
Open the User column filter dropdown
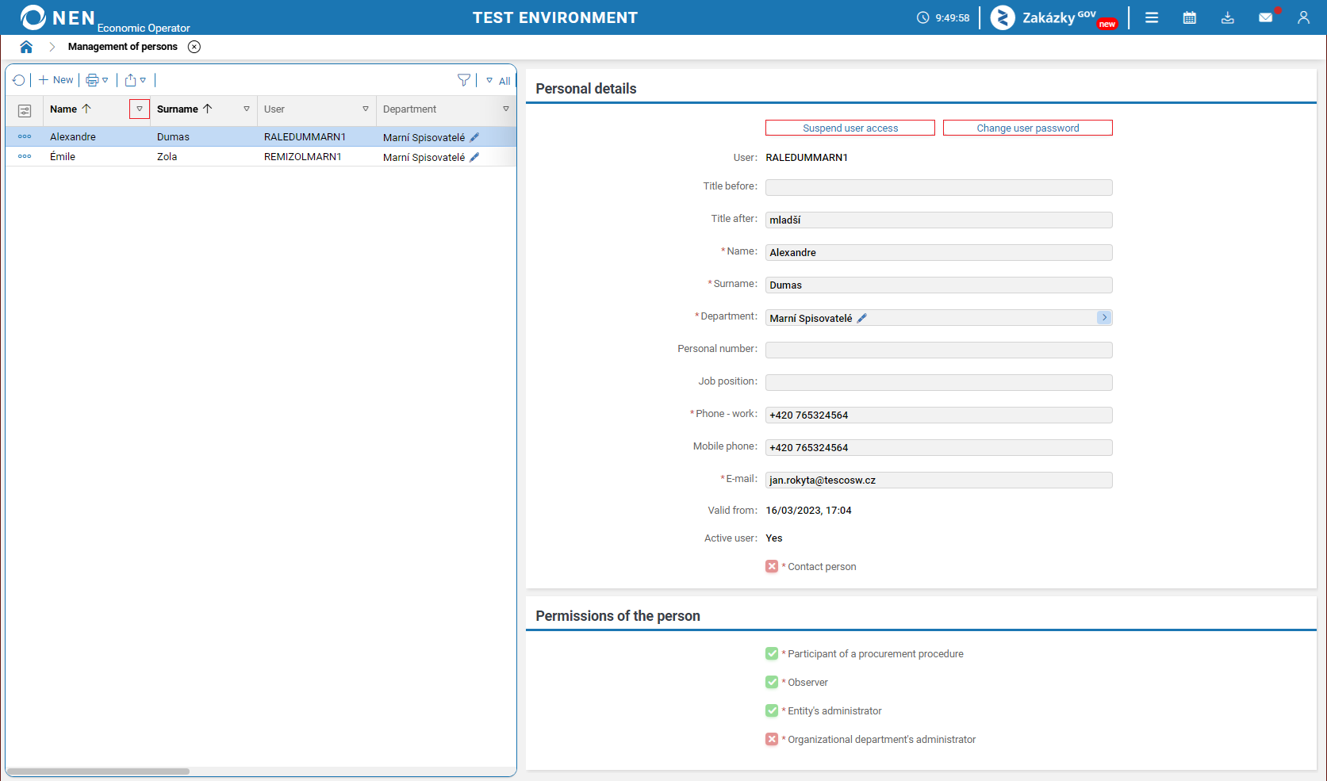coord(366,109)
